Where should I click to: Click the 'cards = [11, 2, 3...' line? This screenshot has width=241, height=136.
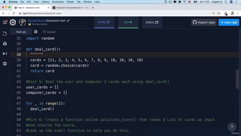(x=87, y=60)
